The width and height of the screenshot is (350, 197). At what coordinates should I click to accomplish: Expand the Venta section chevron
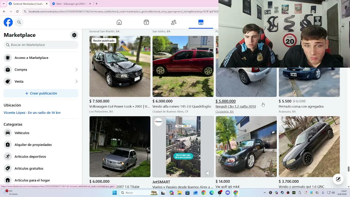pos(76,82)
